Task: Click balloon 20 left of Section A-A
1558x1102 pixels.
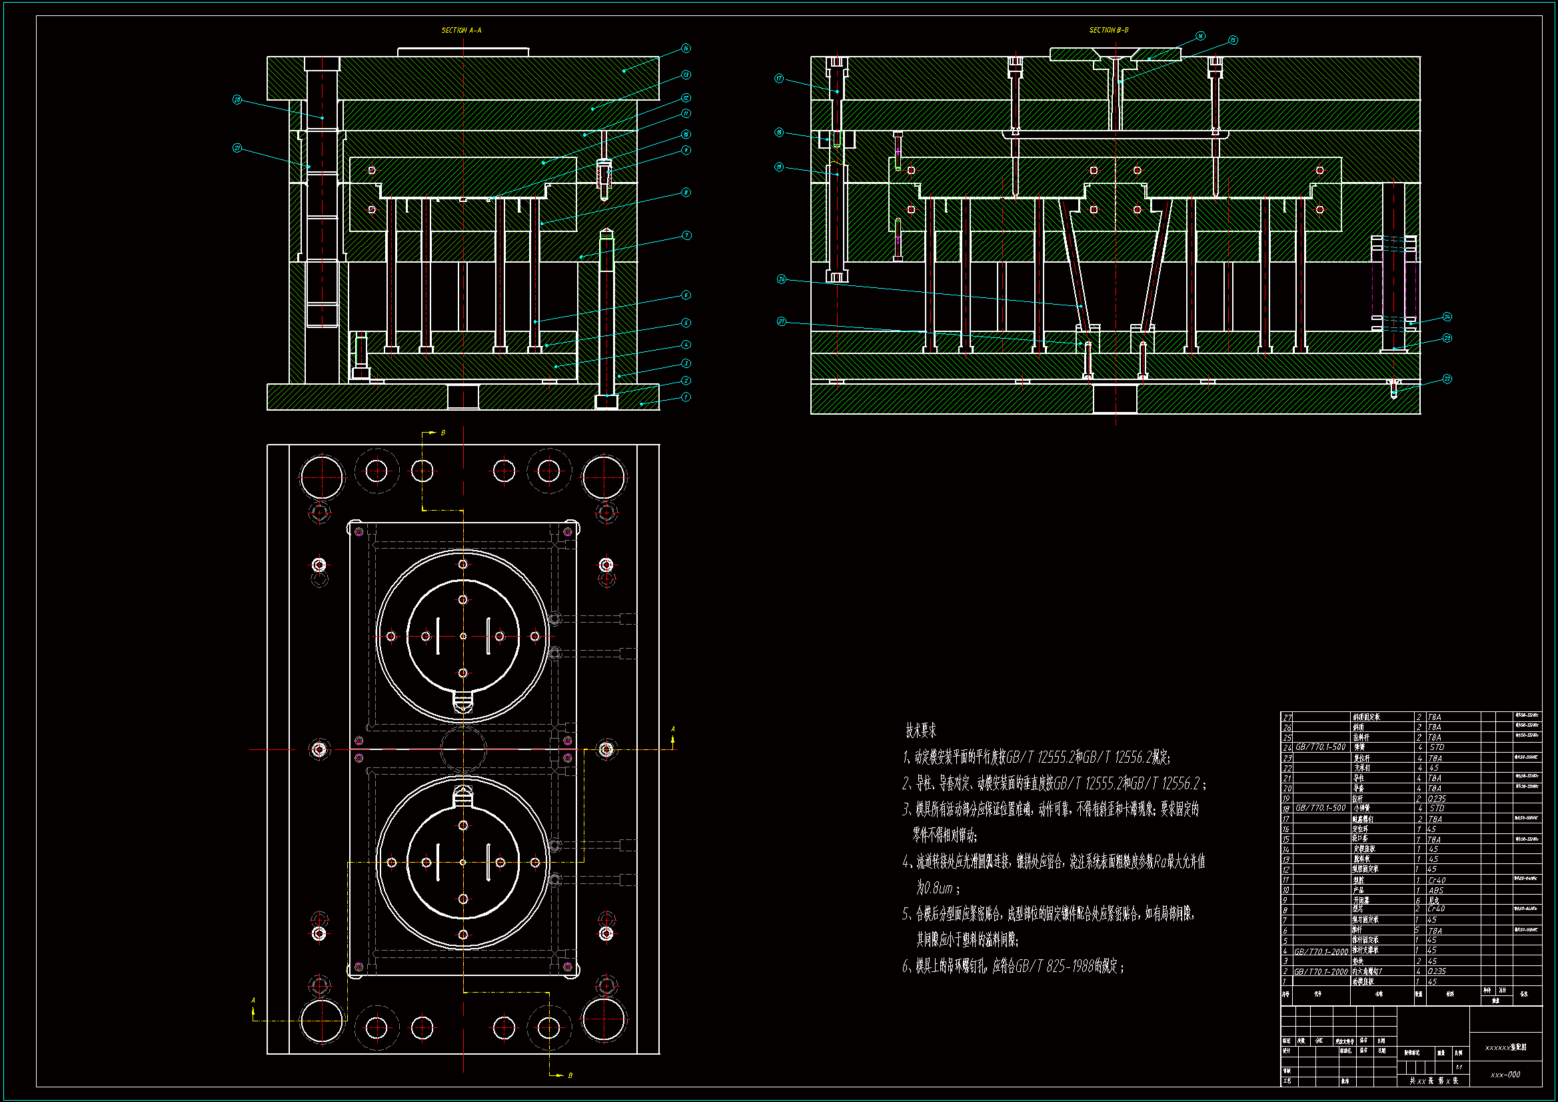Action: 237,100
